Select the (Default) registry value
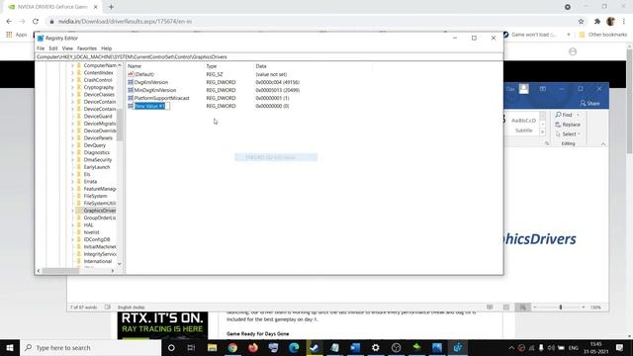633x356 pixels. point(144,75)
